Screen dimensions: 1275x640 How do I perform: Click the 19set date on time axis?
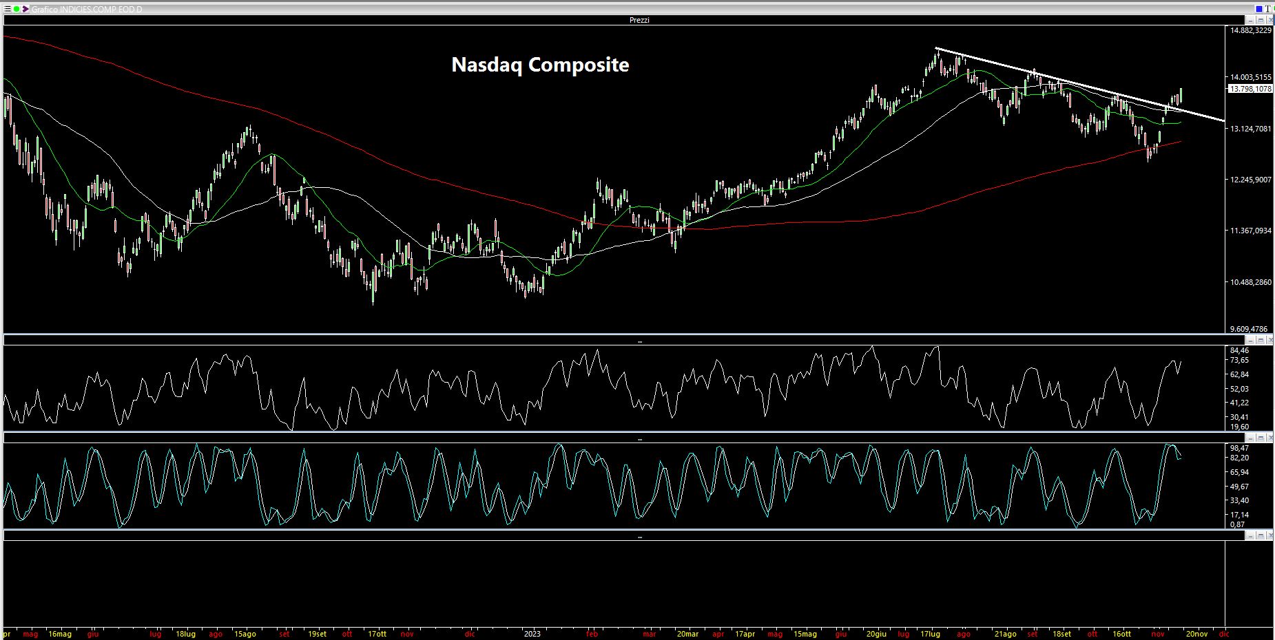317,634
